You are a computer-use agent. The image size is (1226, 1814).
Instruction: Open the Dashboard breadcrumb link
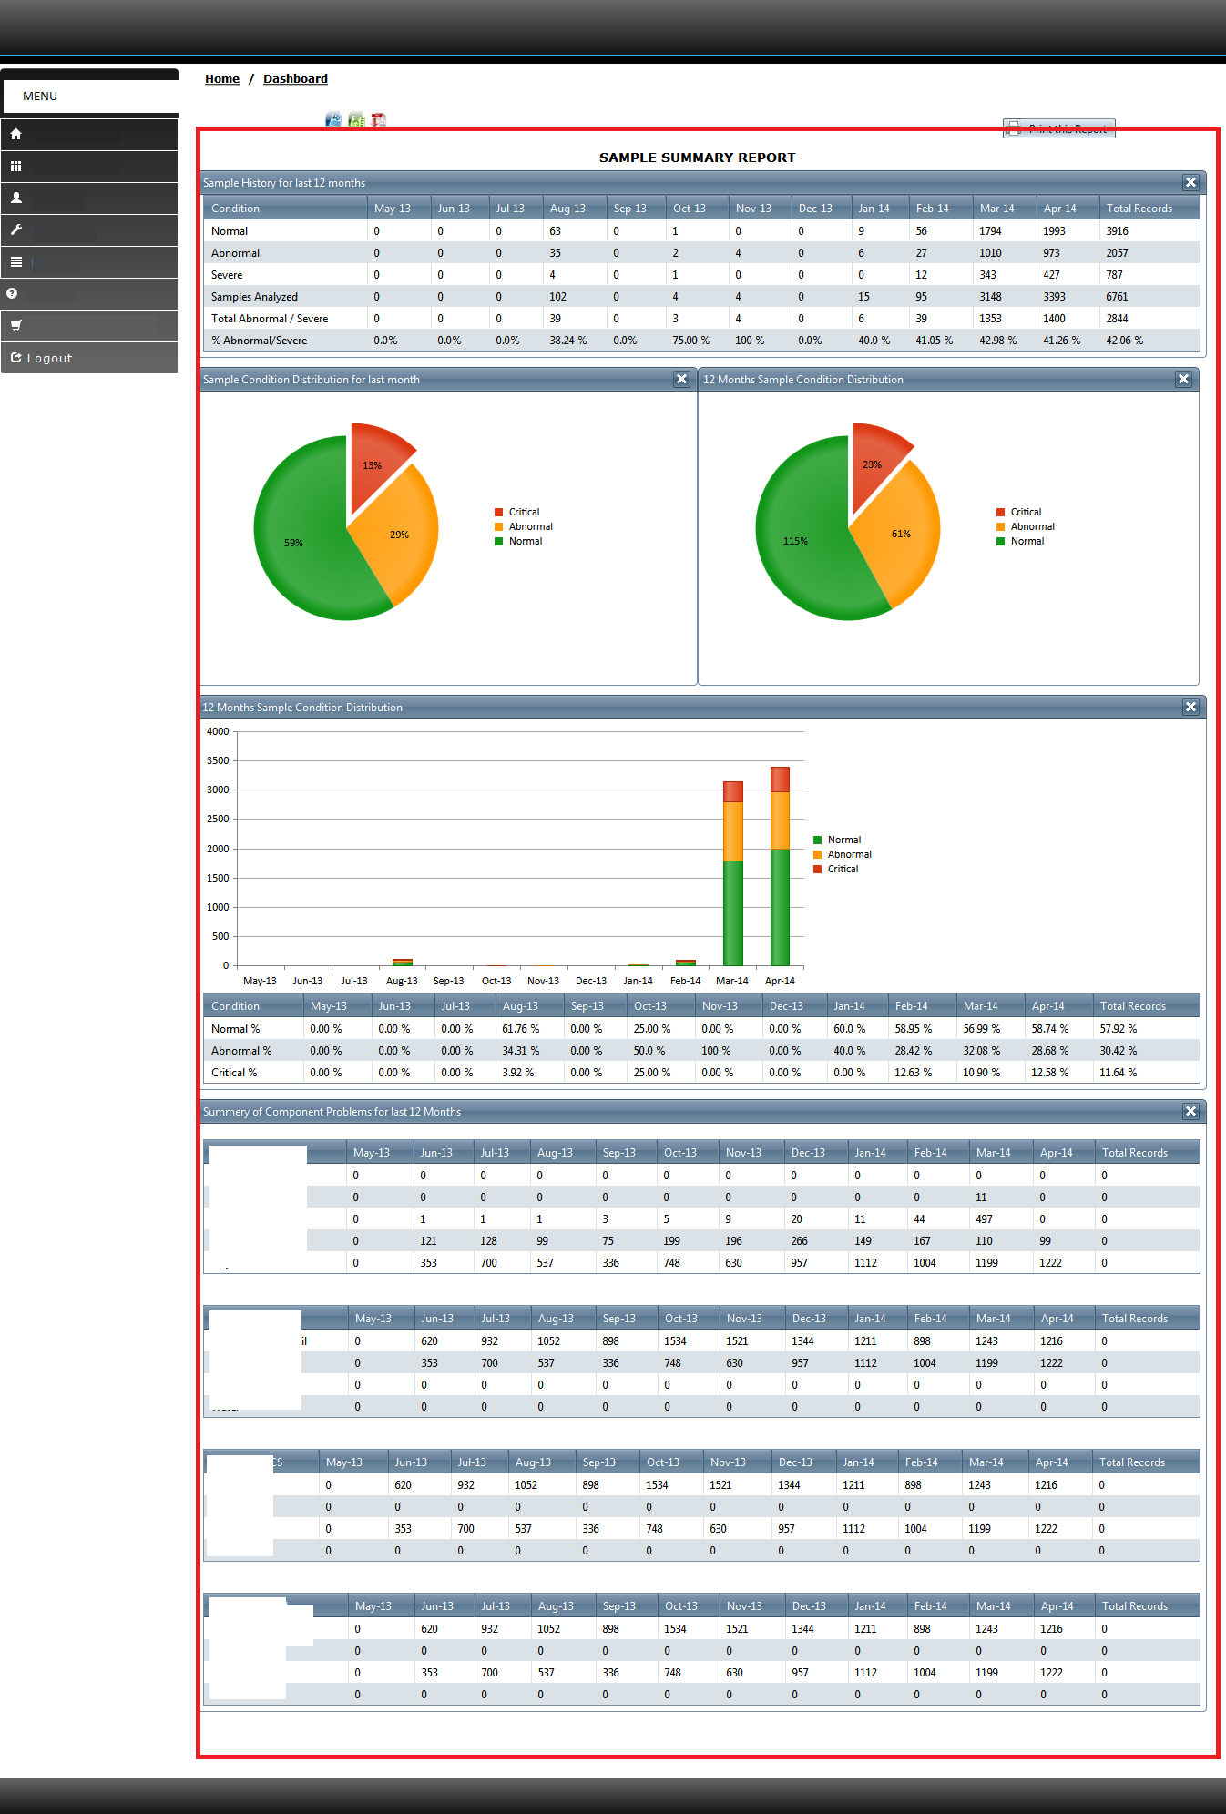click(295, 79)
